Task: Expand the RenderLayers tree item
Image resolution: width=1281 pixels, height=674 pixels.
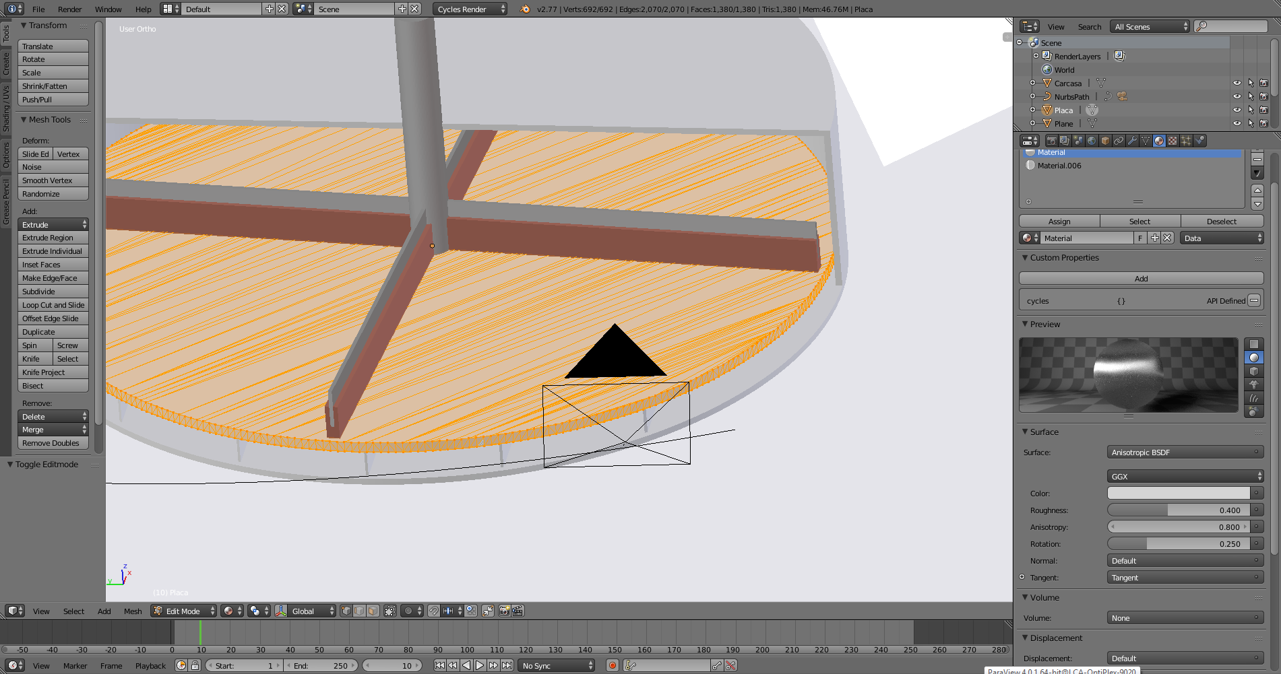Action: [x=1036, y=56]
